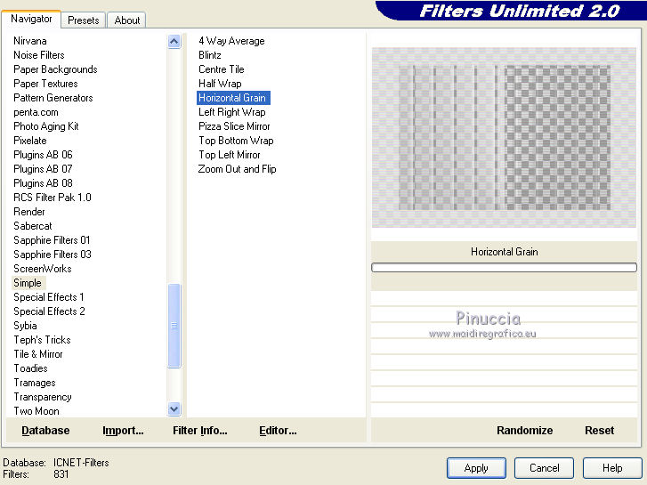This screenshot has height=485, width=647.
Task: Select the Transparency category
Action: click(43, 397)
